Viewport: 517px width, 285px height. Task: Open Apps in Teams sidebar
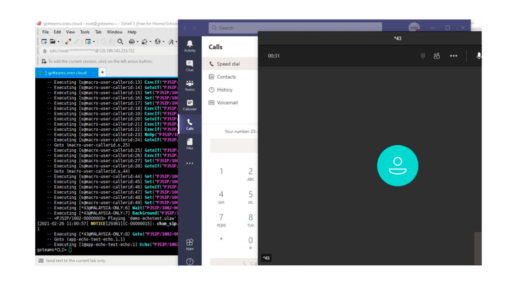point(190,245)
